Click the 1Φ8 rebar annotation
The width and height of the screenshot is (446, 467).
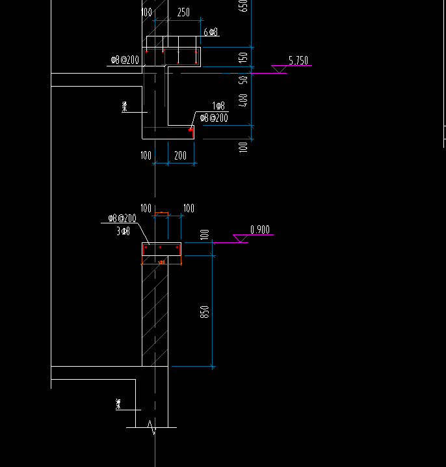(x=218, y=106)
